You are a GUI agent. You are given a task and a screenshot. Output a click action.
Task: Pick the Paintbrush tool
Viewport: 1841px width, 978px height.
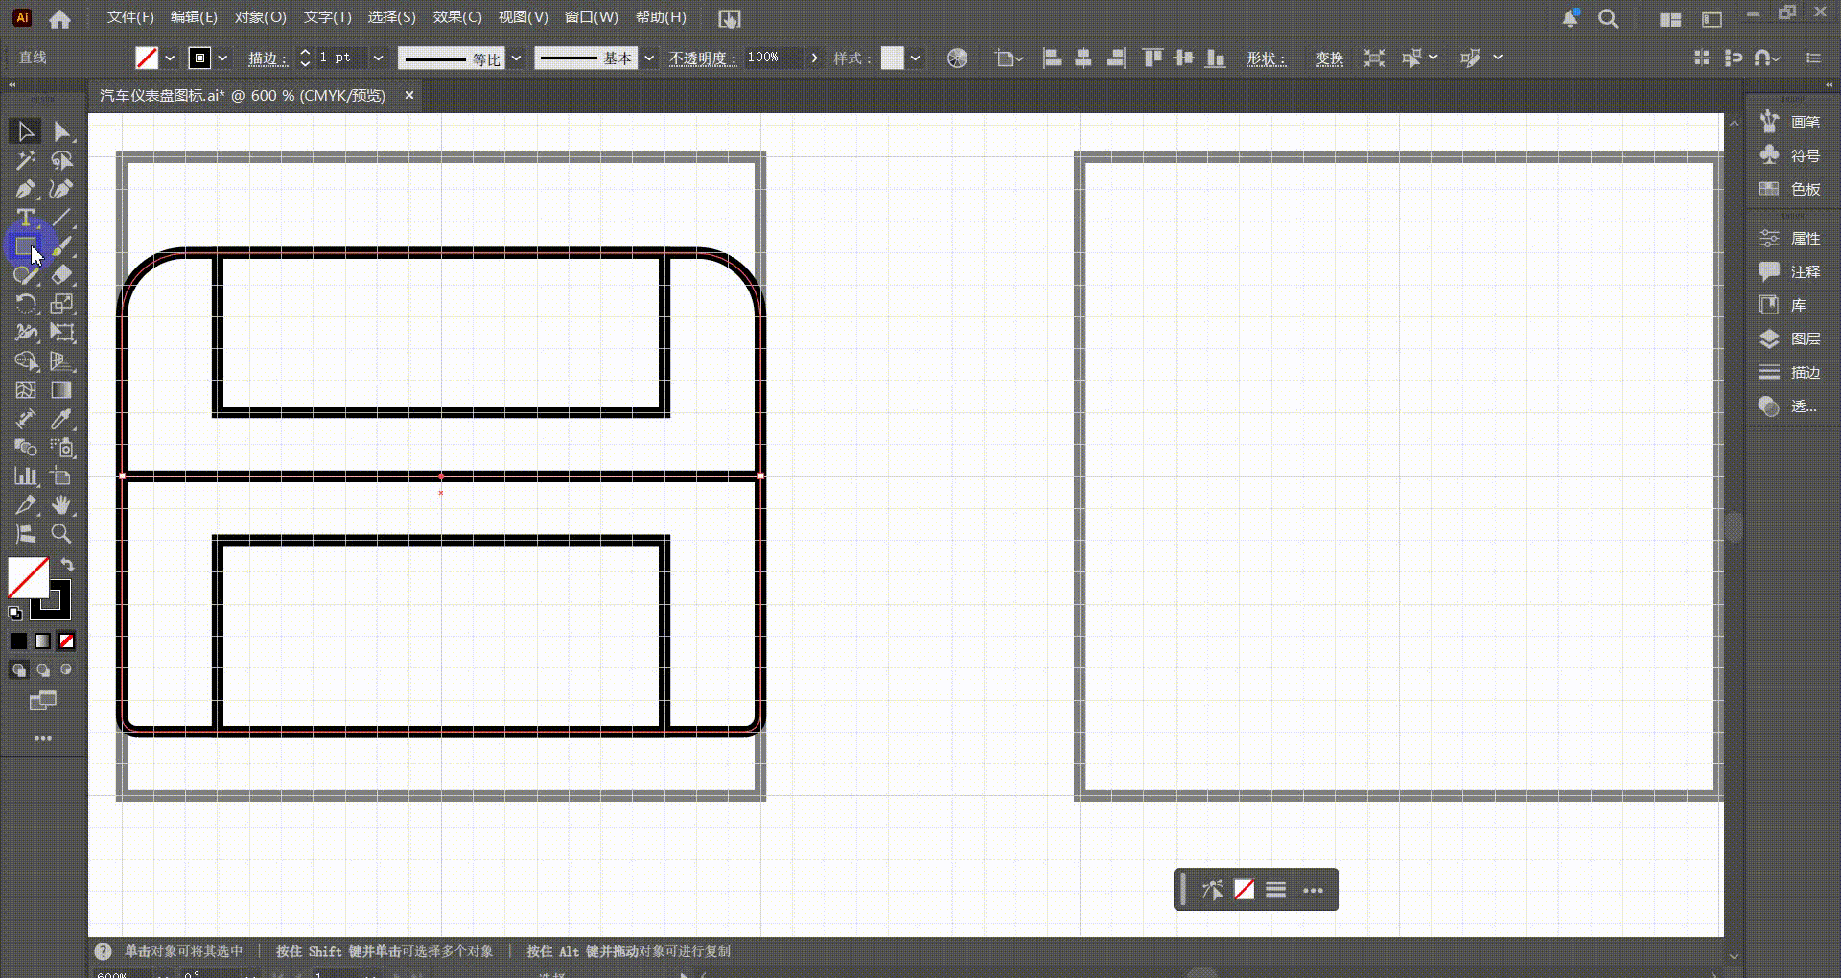click(61, 246)
